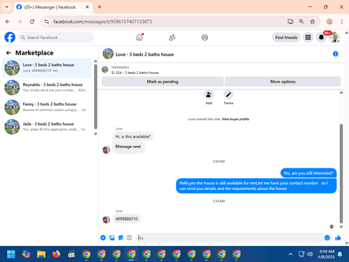Go back in Chrome browser
Image resolution: width=349 pixels, height=262 pixels.
coord(8,22)
